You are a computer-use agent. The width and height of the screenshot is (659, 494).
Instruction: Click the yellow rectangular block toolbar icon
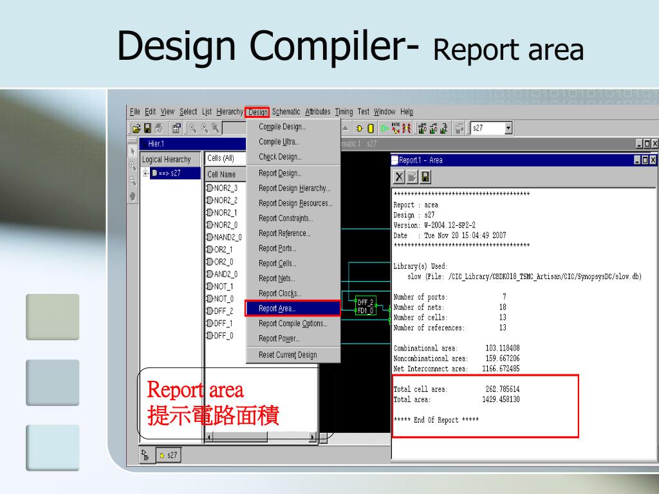pyautogui.click(x=370, y=129)
